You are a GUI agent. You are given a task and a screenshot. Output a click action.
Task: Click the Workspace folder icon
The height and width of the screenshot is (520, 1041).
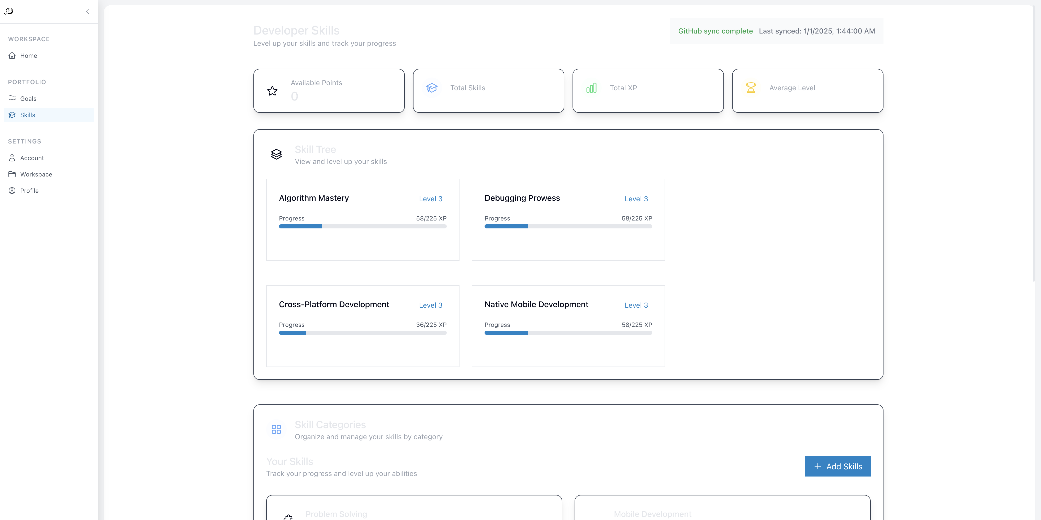12,174
